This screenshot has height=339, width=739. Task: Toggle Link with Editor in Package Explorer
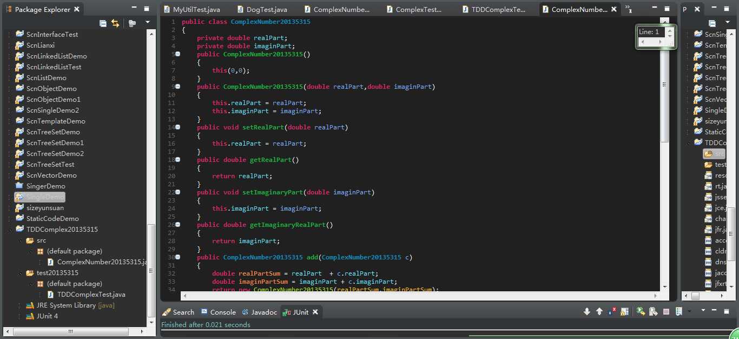(115, 23)
